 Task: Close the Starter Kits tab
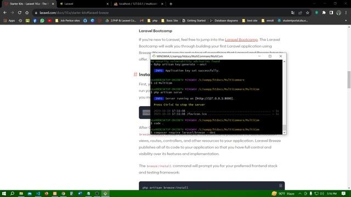[53, 4]
